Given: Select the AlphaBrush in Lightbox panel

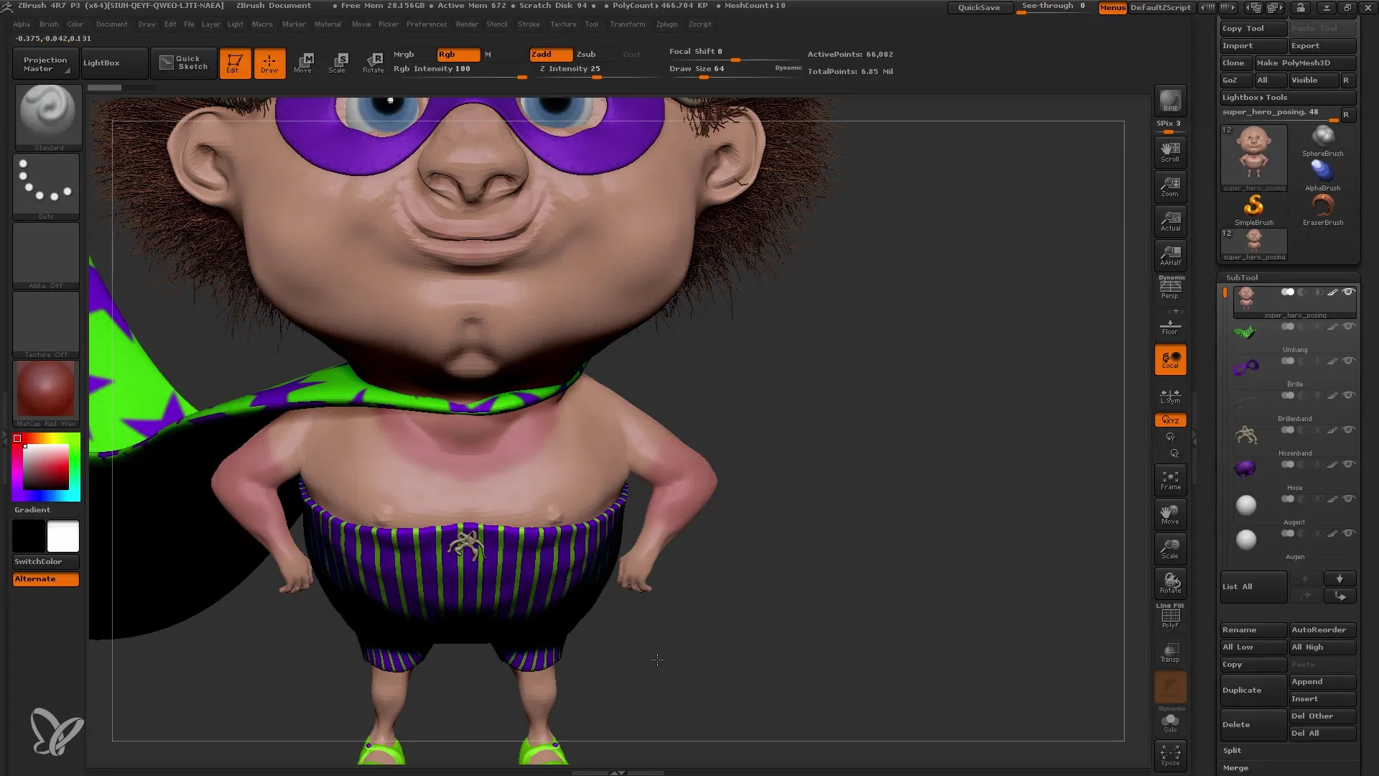Looking at the screenshot, I should (x=1322, y=170).
